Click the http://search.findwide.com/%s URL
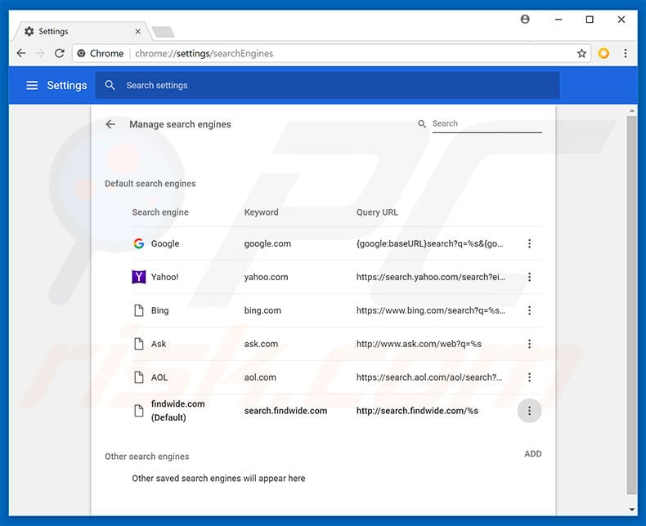 click(417, 410)
